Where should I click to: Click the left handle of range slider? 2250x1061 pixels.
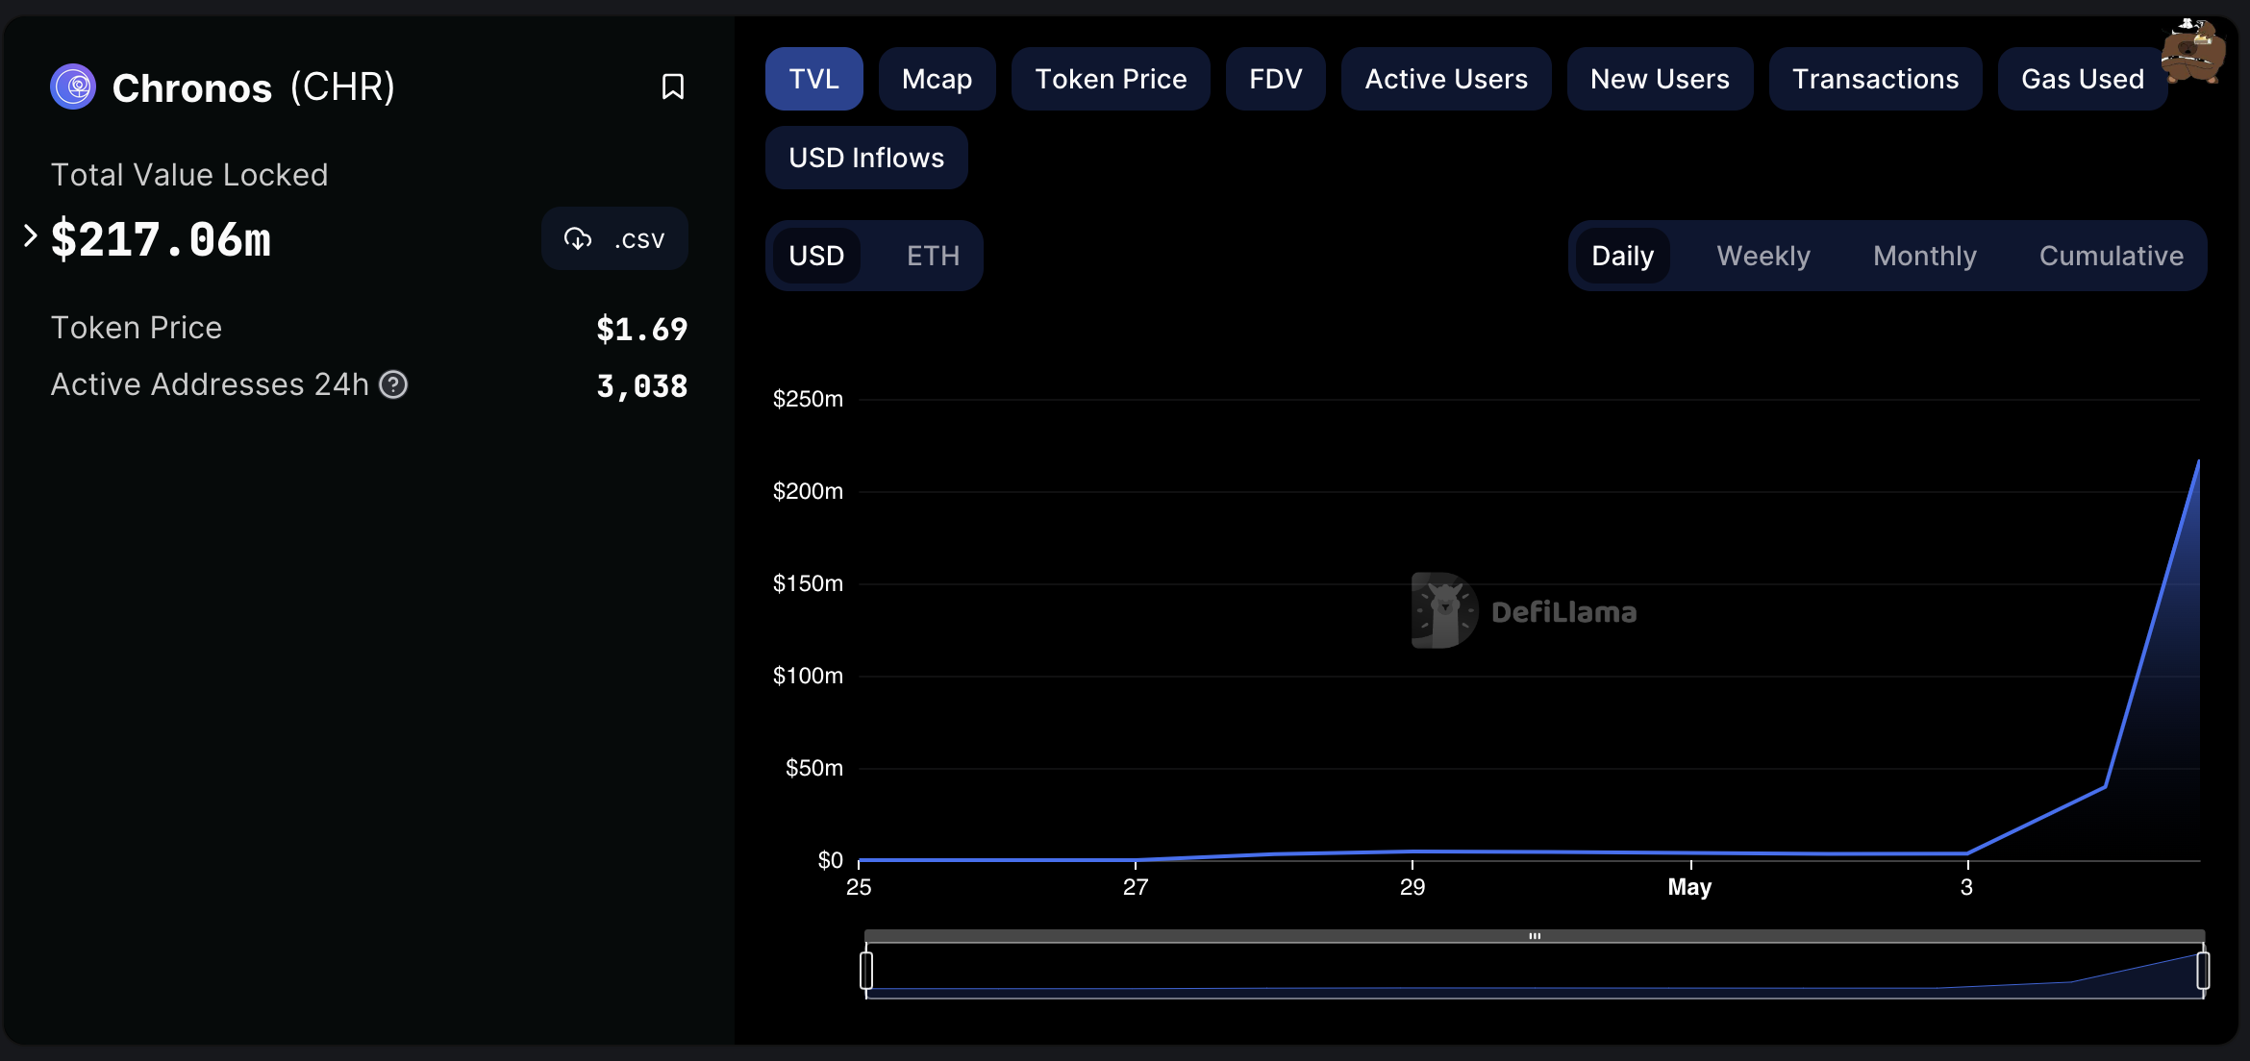coord(866,970)
